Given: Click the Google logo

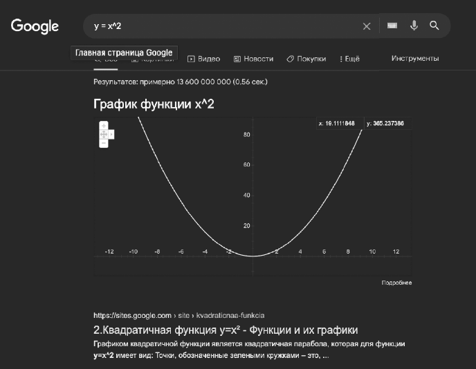Looking at the screenshot, I should coord(35,26).
